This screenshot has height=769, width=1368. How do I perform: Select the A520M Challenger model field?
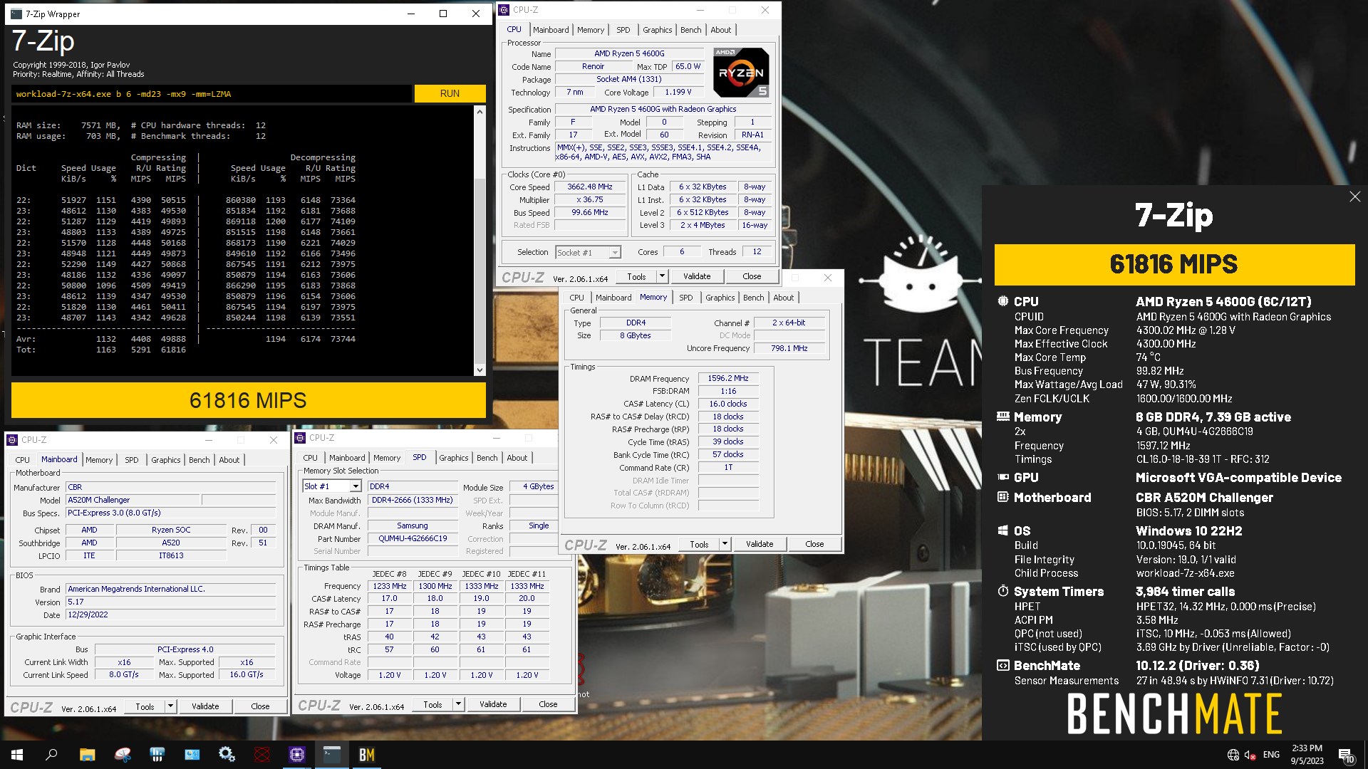[133, 500]
